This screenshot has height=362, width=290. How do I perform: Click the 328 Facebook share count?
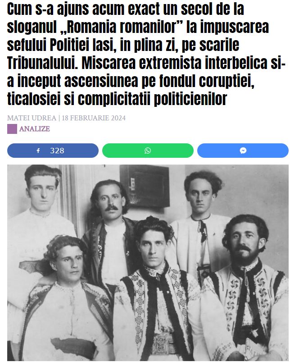(57, 151)
